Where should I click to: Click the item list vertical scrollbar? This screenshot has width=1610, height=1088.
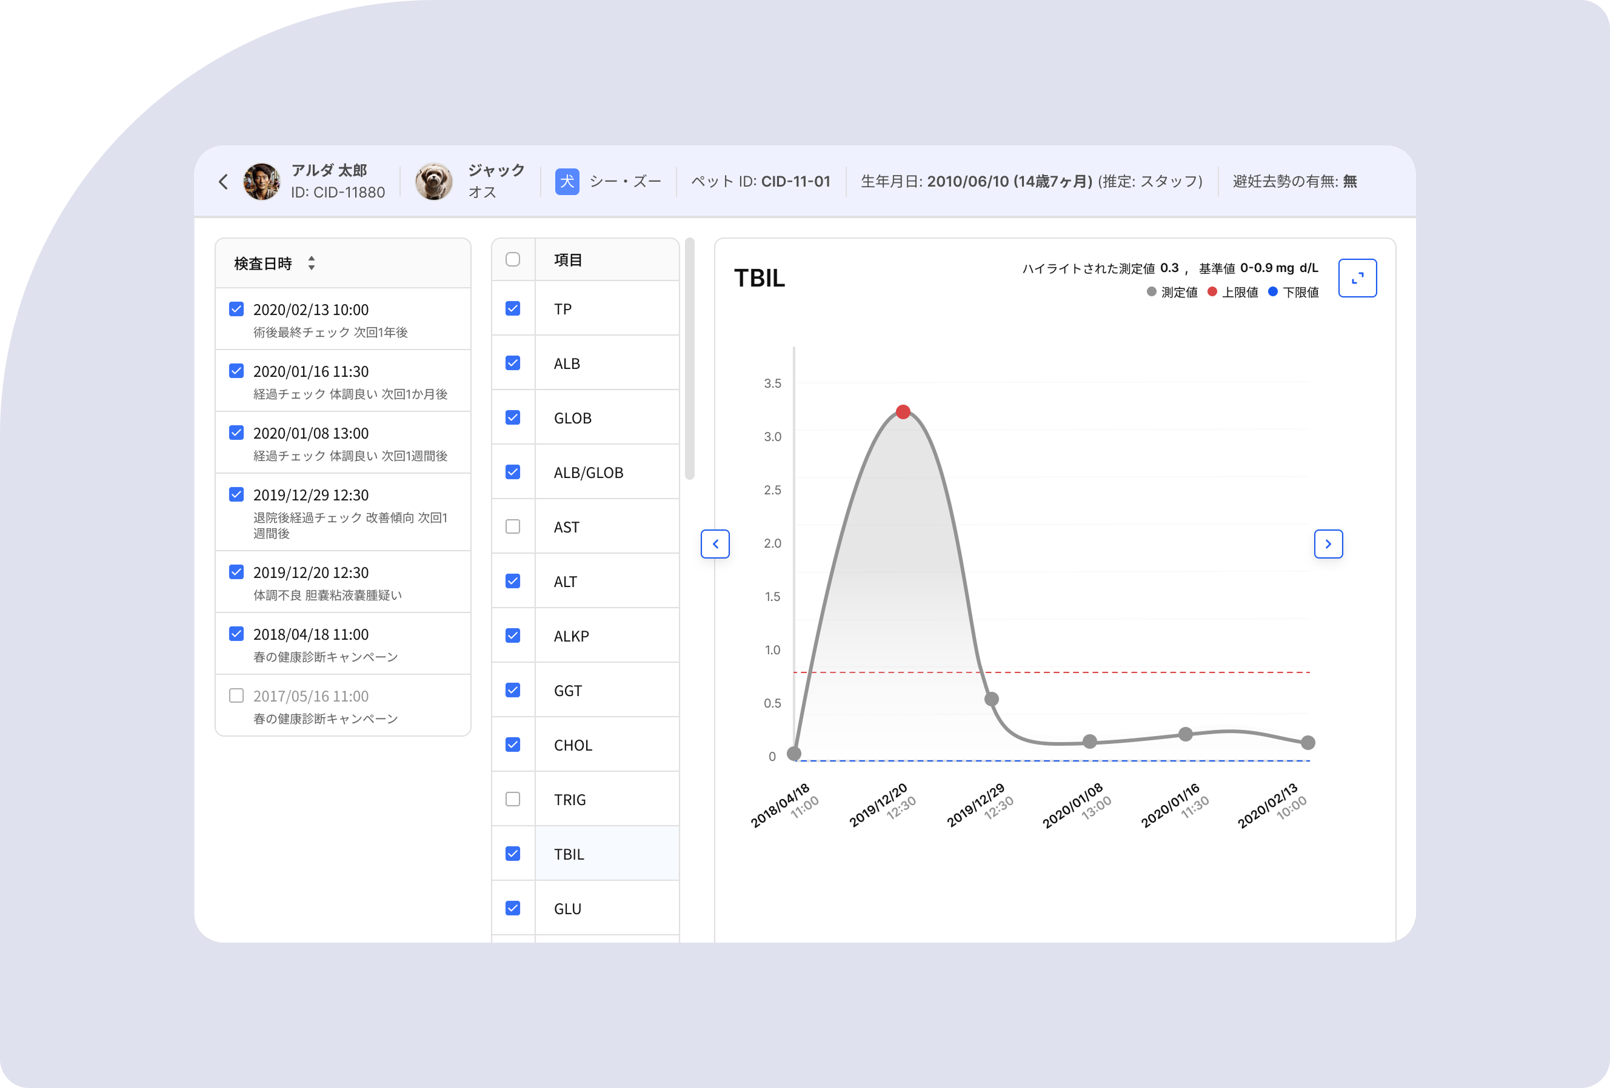tap(689, 359)
